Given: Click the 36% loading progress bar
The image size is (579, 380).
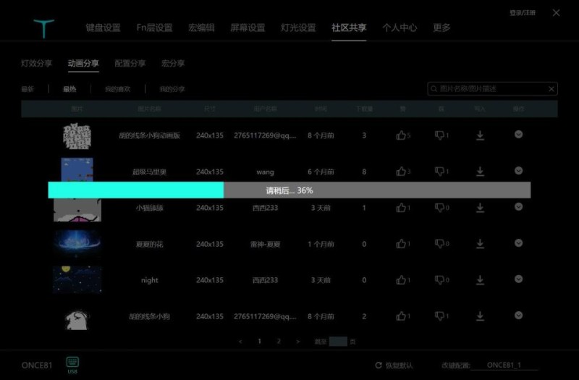Looking at the screenshot, I should (x=289, y=190).
